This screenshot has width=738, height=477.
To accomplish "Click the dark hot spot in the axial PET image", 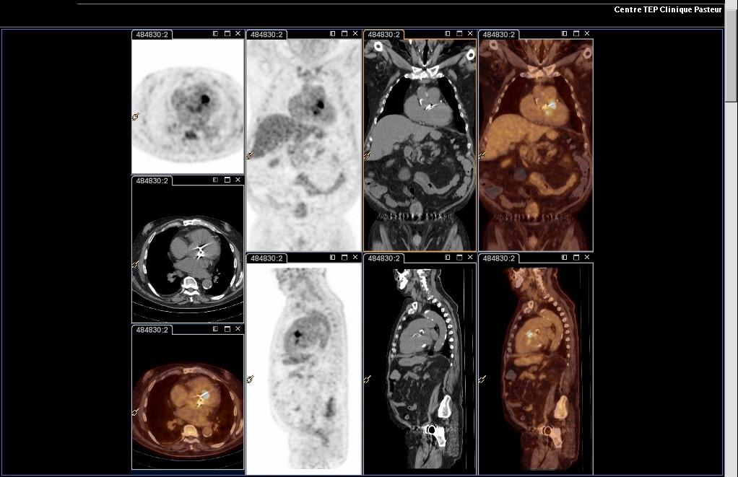I will click(x=205, y=99).
